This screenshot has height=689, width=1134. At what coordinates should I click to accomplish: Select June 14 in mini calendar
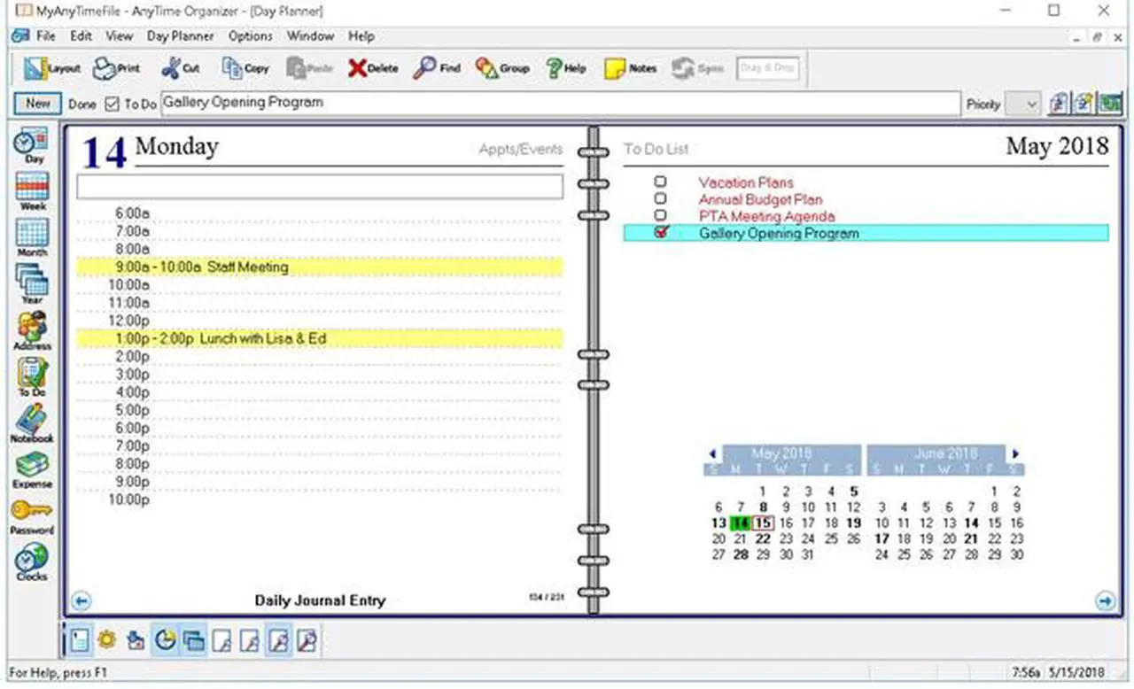coord(972,523)
